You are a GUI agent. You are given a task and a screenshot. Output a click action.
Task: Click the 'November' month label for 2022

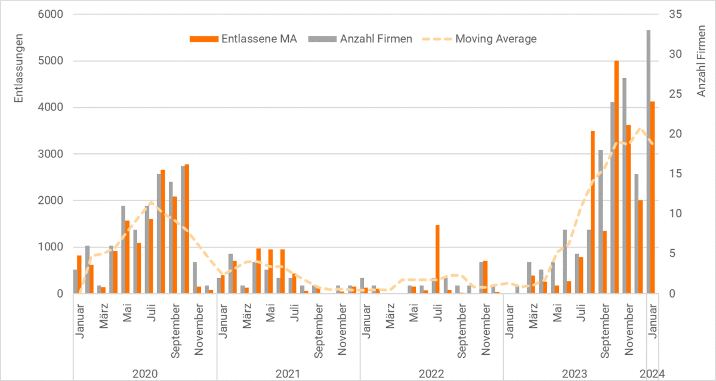click(486, 329)
